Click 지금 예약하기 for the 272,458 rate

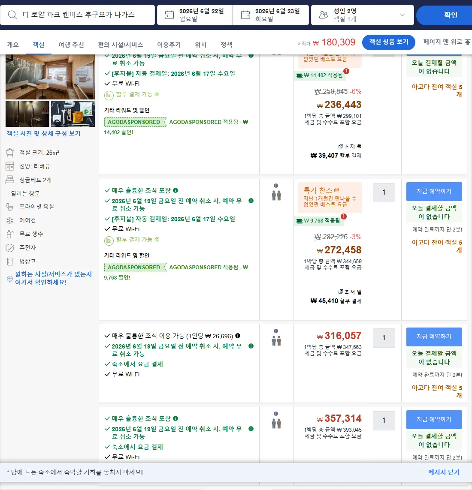click(434, 191)
